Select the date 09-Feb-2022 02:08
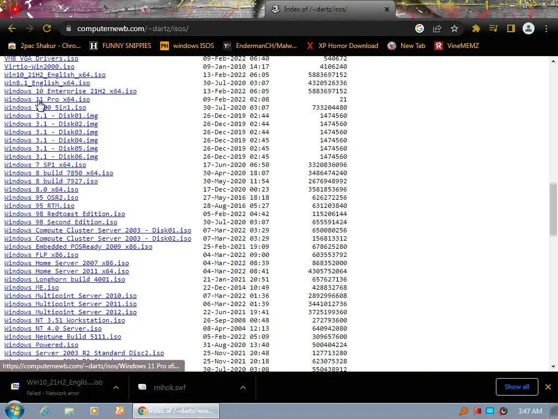Screen dimensions: 558x419 pyautogui.click(x=236, y=99)
